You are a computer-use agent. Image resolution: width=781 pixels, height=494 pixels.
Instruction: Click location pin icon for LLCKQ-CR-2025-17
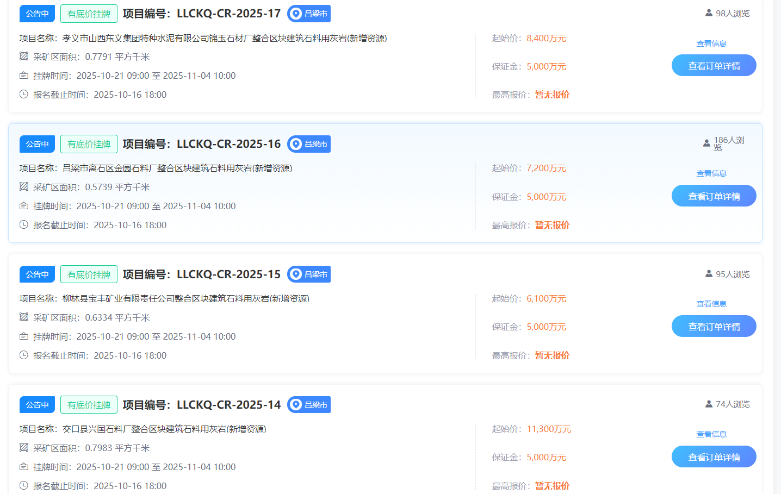click(296, 14)
